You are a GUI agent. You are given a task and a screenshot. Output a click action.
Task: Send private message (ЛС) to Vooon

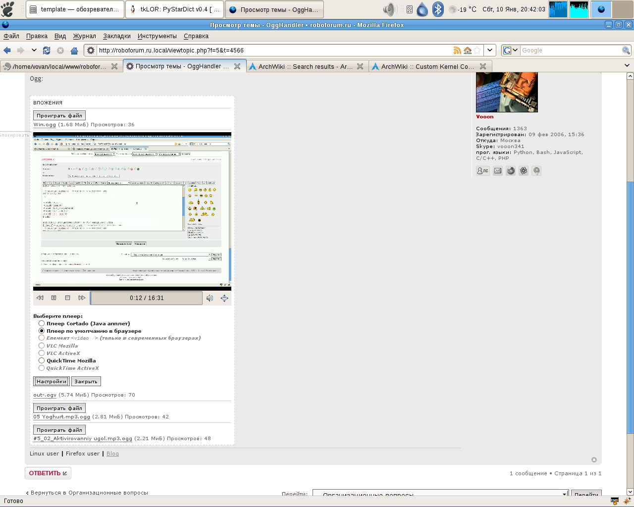point(482,171)
